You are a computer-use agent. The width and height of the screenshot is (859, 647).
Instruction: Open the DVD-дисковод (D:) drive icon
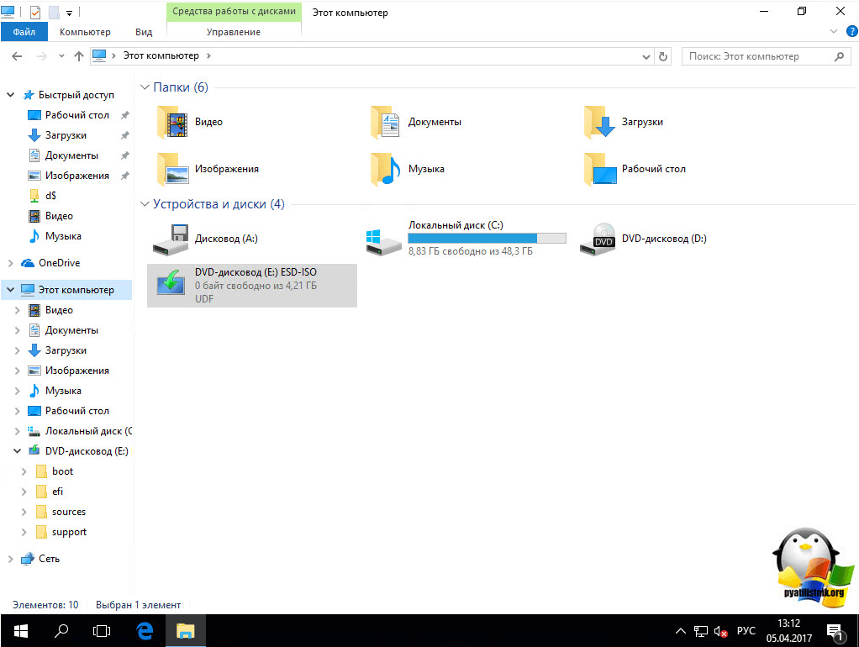coord(602,239)
